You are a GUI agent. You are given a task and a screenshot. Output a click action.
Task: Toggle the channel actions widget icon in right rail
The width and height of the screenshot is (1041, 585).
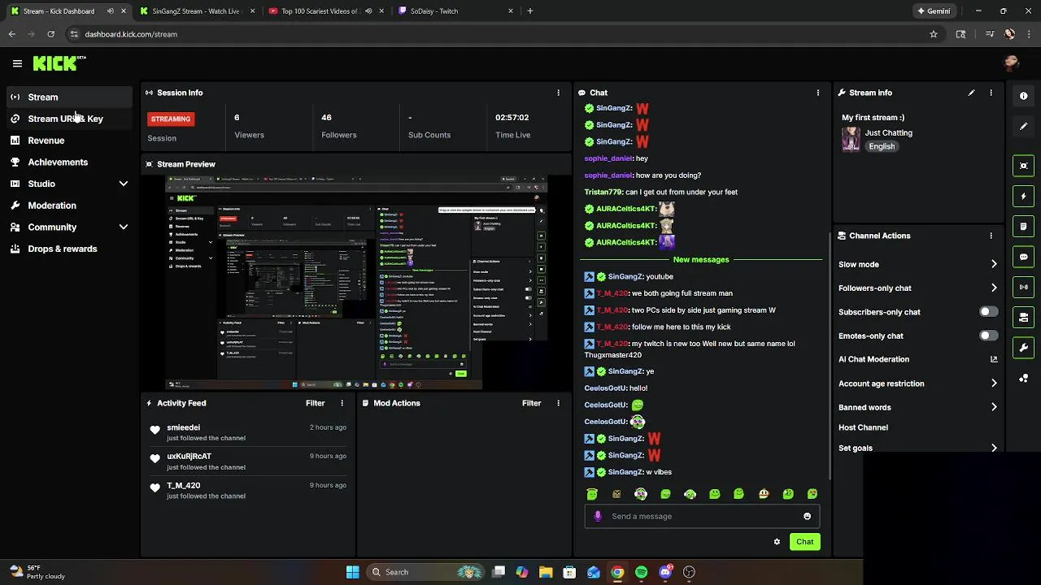click(1023, 317)
